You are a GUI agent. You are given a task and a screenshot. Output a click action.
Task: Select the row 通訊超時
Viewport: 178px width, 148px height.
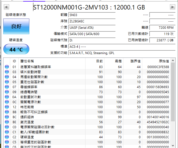tap(87, 117)
